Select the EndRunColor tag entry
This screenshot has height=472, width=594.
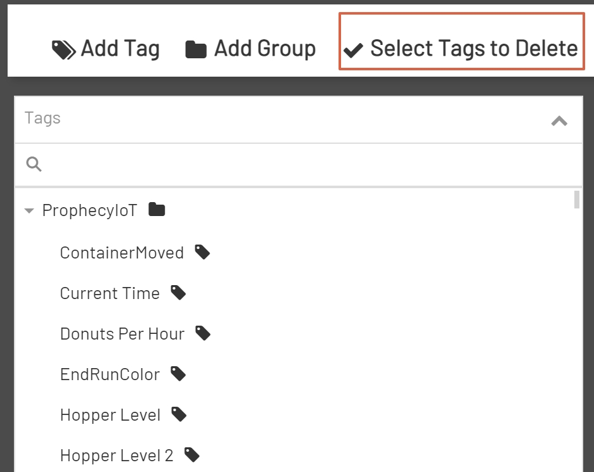pos(109,373)
